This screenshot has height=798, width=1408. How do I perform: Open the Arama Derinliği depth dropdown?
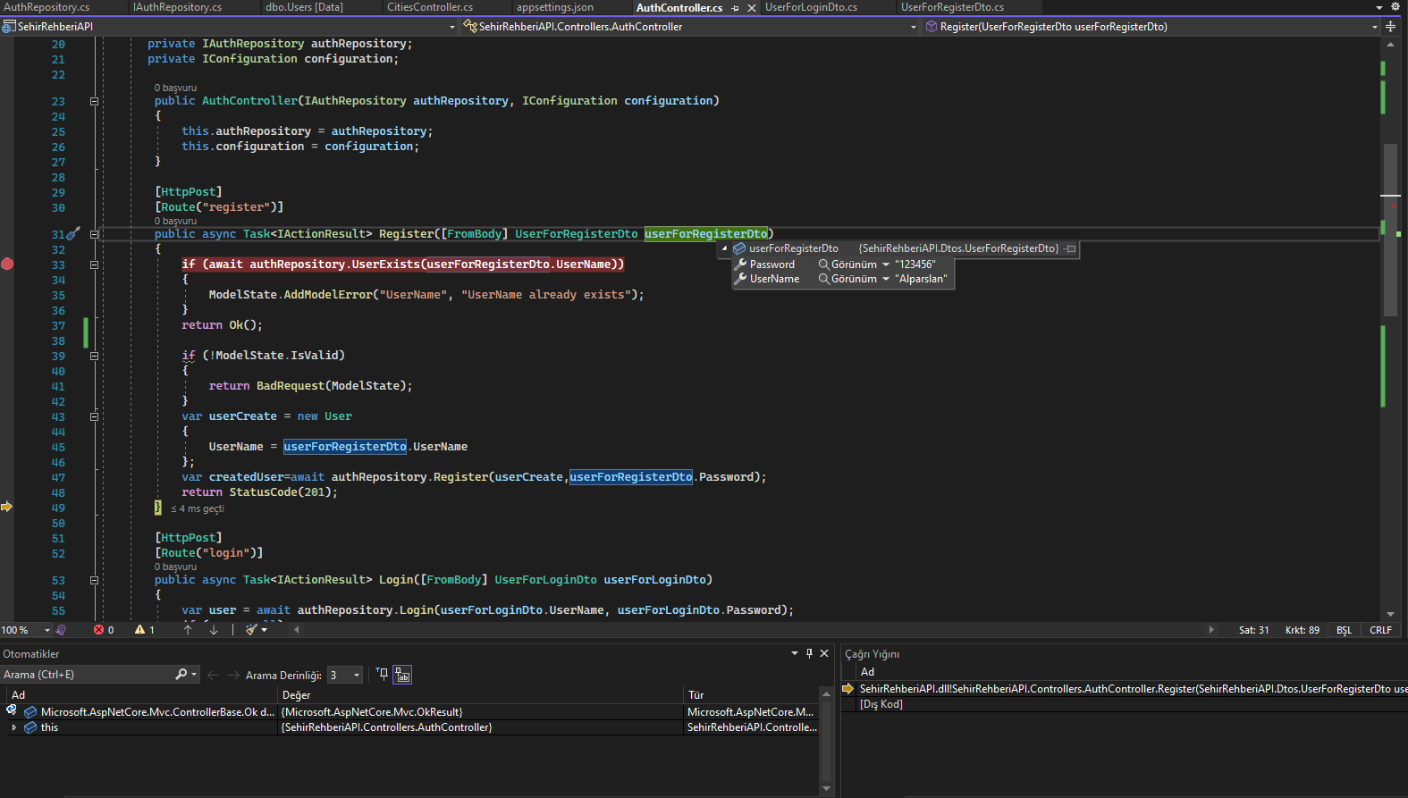(356, 675)
